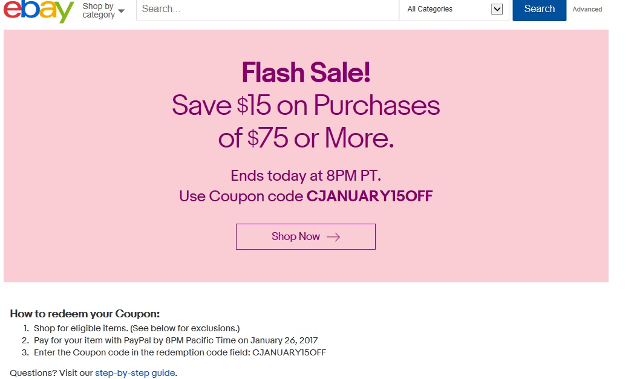Click the coupon code in step 3
This screenshot has width=637, height=379.
pos(289,352)
